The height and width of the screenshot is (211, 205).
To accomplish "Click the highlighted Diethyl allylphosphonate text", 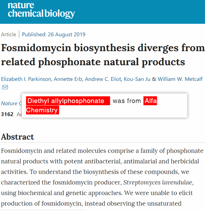I will [x=68, y=101].
